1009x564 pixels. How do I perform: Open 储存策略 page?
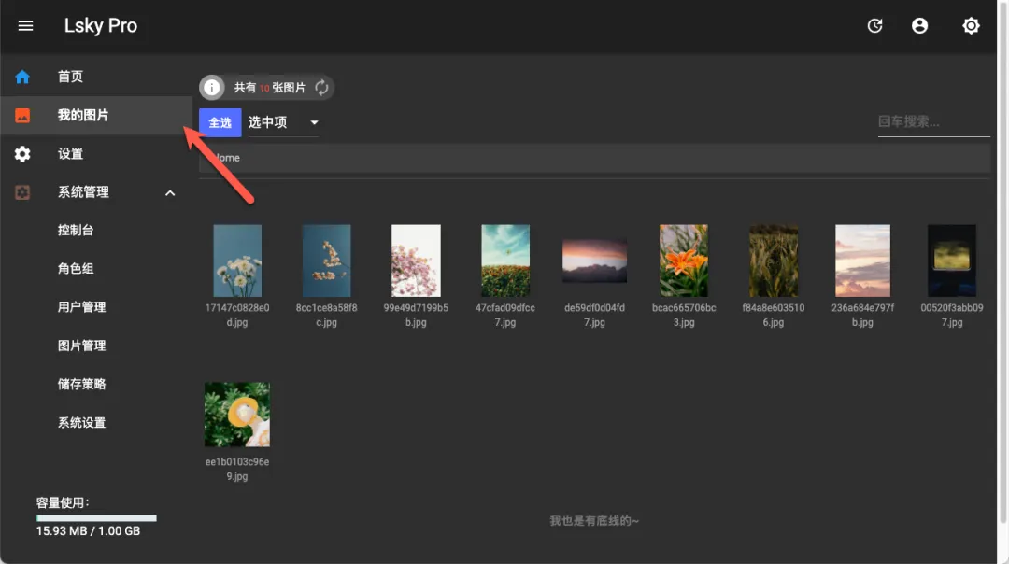tap(81, 384)
